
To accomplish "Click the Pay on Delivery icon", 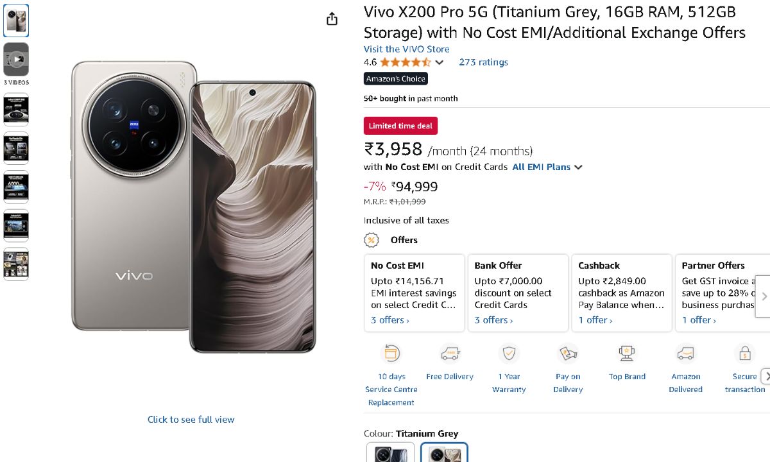I will tap(568, 354).
